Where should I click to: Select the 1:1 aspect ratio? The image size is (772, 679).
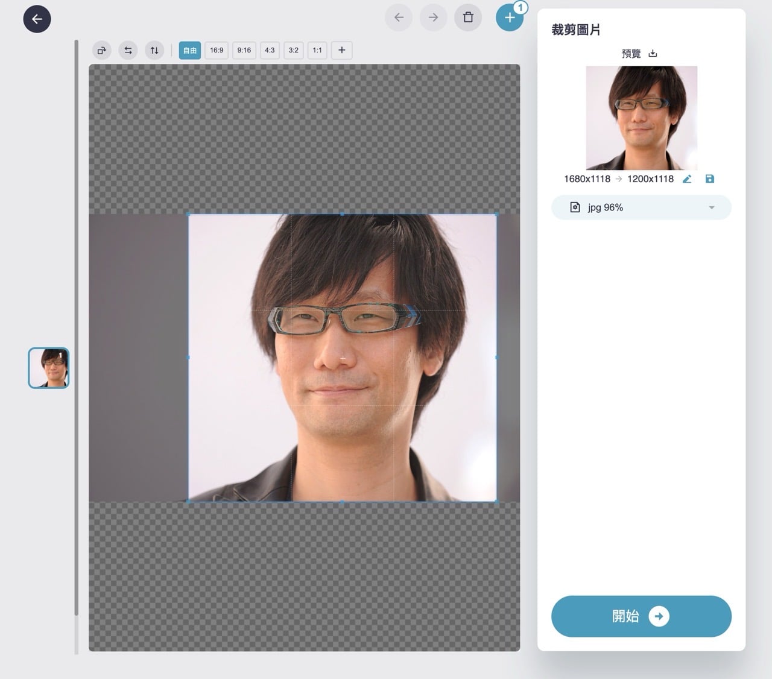pyautogui.click(x=317, y=51)
